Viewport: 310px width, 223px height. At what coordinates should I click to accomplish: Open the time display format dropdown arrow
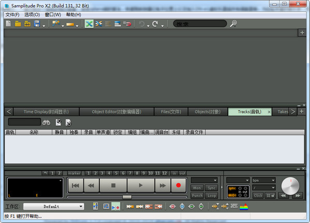[x=61, y=180]
